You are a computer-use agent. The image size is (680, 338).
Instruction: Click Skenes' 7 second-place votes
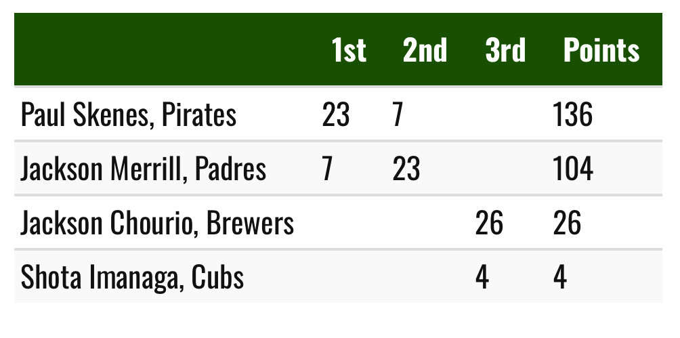[398, 115]
